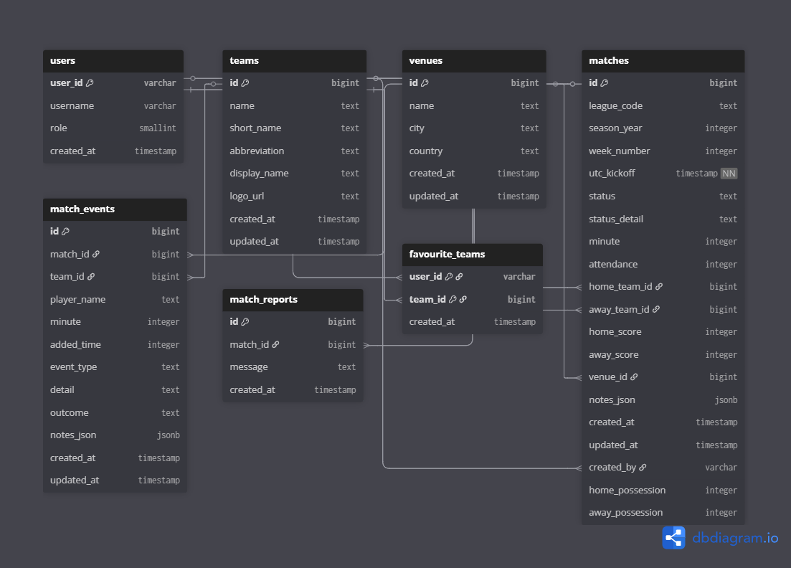Click the key icon next to matches id
Image resolution: width=791 pixels, height=568 pixels.
605,83
